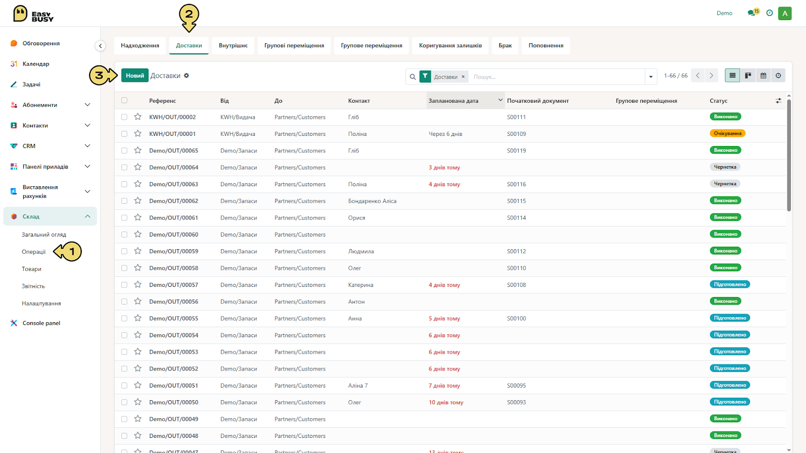Open Товари in the Склад submenu
806x453 pixels.
click(x=32, y=269)
